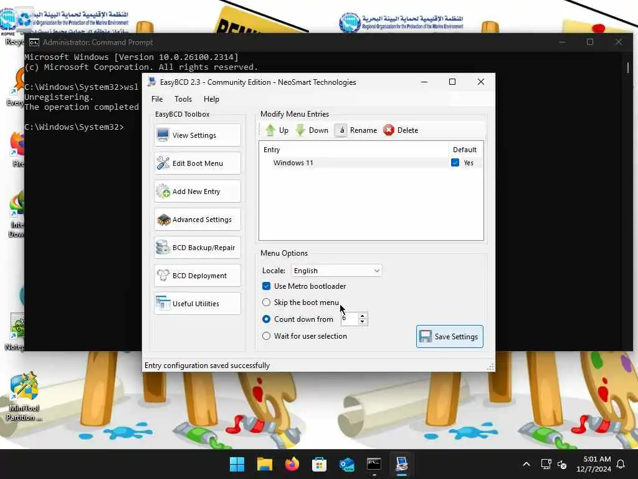This screenshot has height=479, width=638.
Task: Open Edit Boot Menu section
Action: click(198, 163)
